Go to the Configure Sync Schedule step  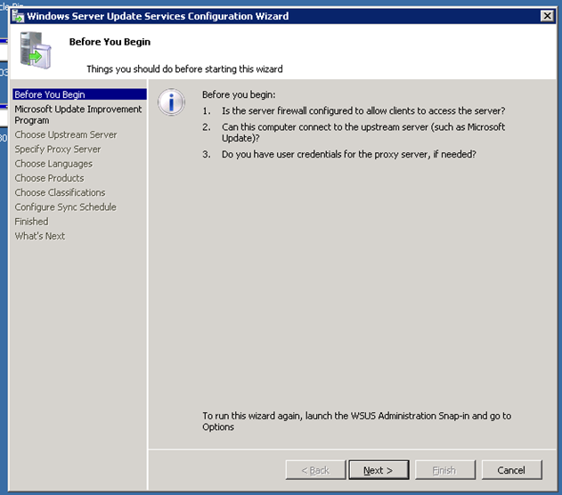(65, 207)
